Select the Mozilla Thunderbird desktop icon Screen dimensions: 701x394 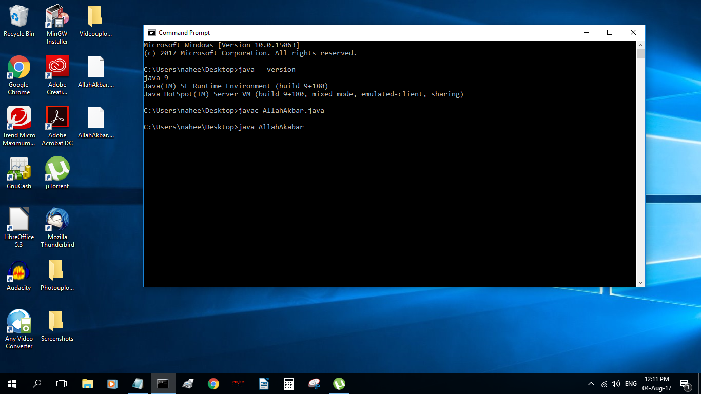coord(57,228)
